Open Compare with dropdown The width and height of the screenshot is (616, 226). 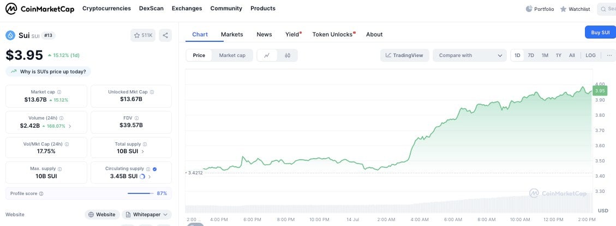pyautogui.click(x=470, y=55)
